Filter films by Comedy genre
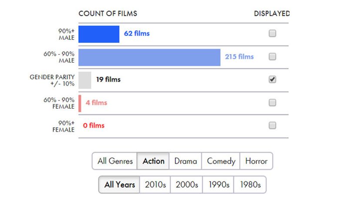Viewport: 348px width, 198px height. 221,161
